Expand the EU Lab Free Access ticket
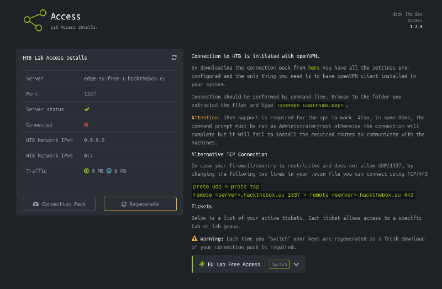This screenshot has width=442, height=289. [x=296, y=265]
